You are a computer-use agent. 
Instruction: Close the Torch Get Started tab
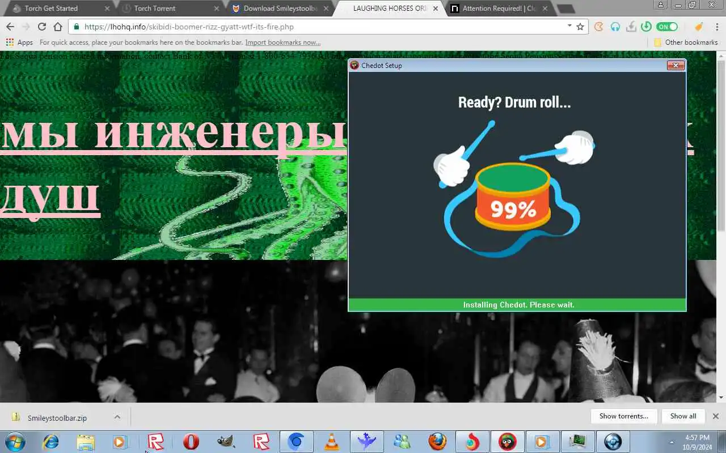tap(107, 8)
